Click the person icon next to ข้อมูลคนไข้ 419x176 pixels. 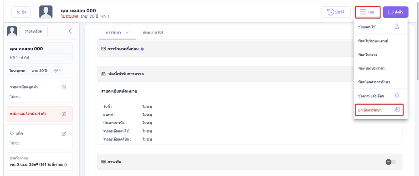coord(397,26)
